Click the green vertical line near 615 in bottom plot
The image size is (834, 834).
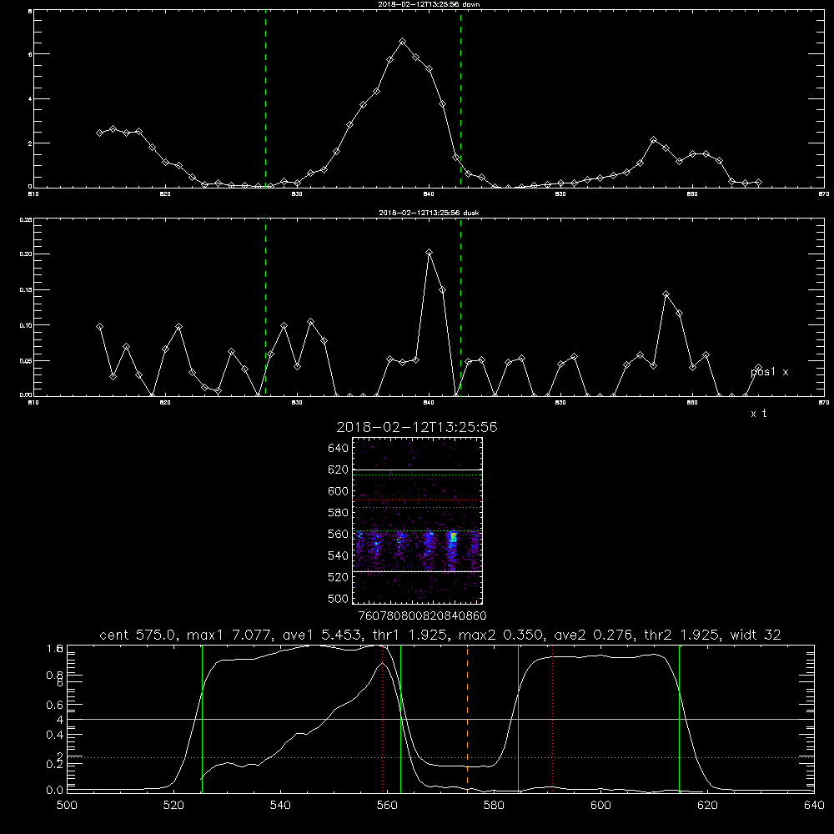click(679, 718)
